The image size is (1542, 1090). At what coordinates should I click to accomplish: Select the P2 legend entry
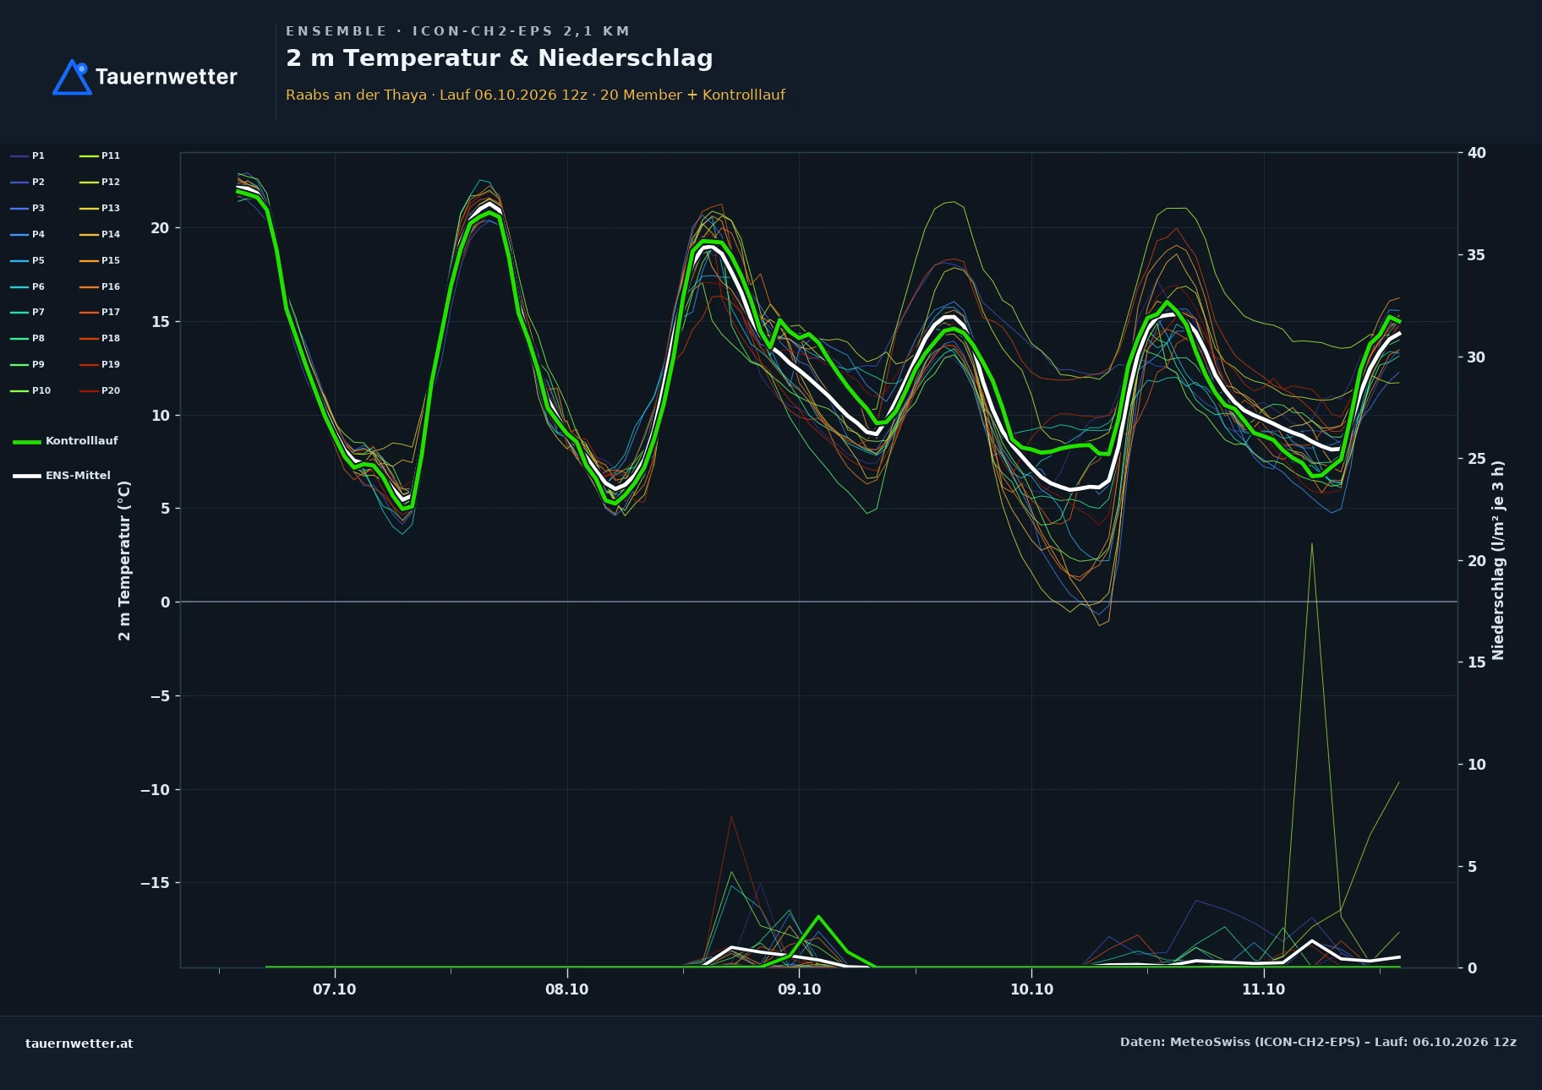(28, 182)
